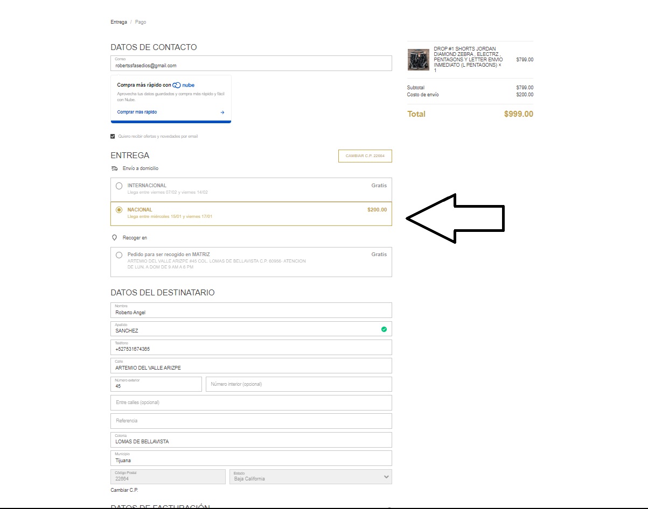This screenshot has width=648, height=509.
Task: Choose pickup at MATRIZ radio option
Action: click(x=119, y=255)
